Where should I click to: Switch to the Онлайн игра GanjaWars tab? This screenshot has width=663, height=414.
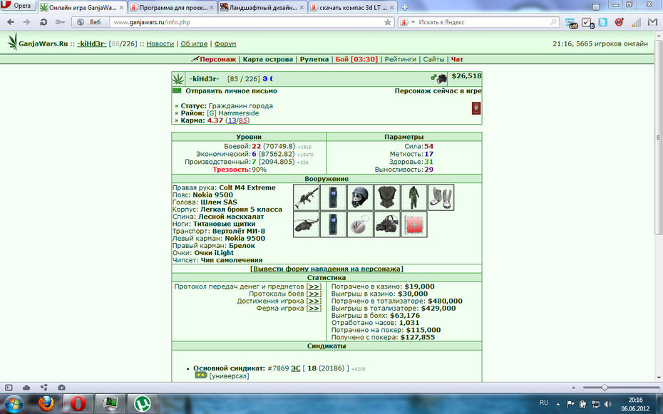[x=82, y=8]
